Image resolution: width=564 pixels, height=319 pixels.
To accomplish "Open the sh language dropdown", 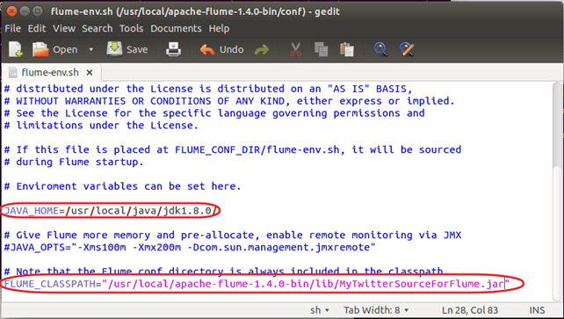I will point(320,310).
